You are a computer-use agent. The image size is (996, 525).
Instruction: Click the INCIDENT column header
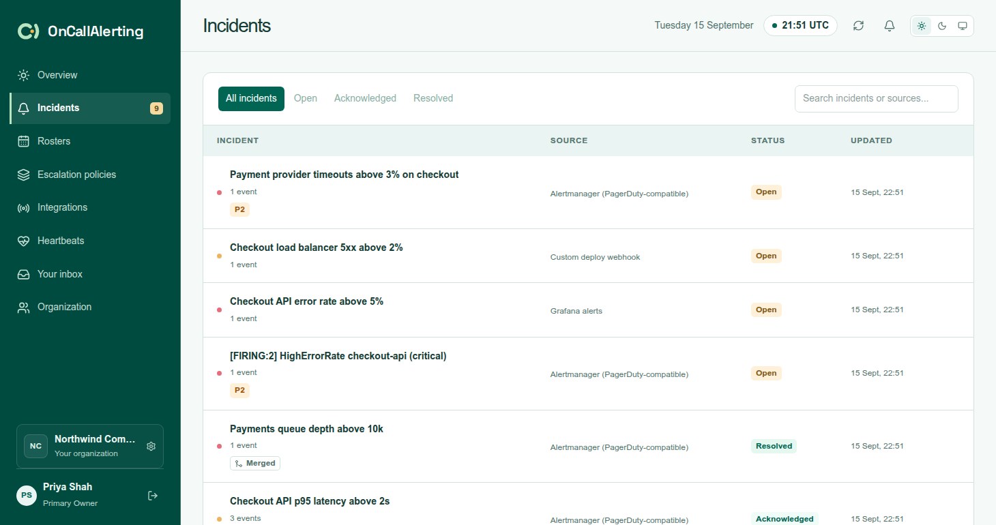point(237,140)
